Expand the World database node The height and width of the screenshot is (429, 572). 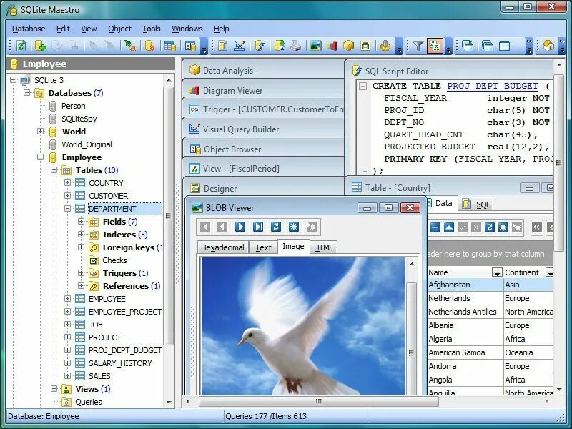pyautogui.click(x=41, y=131)
